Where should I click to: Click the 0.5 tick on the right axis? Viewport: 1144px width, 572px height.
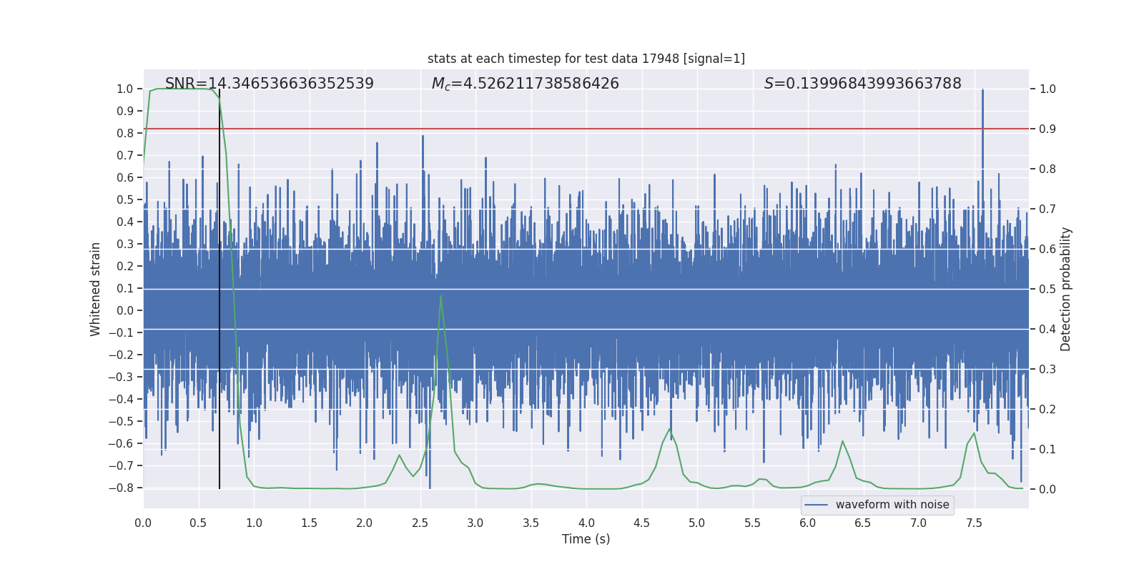[1047, 289]
